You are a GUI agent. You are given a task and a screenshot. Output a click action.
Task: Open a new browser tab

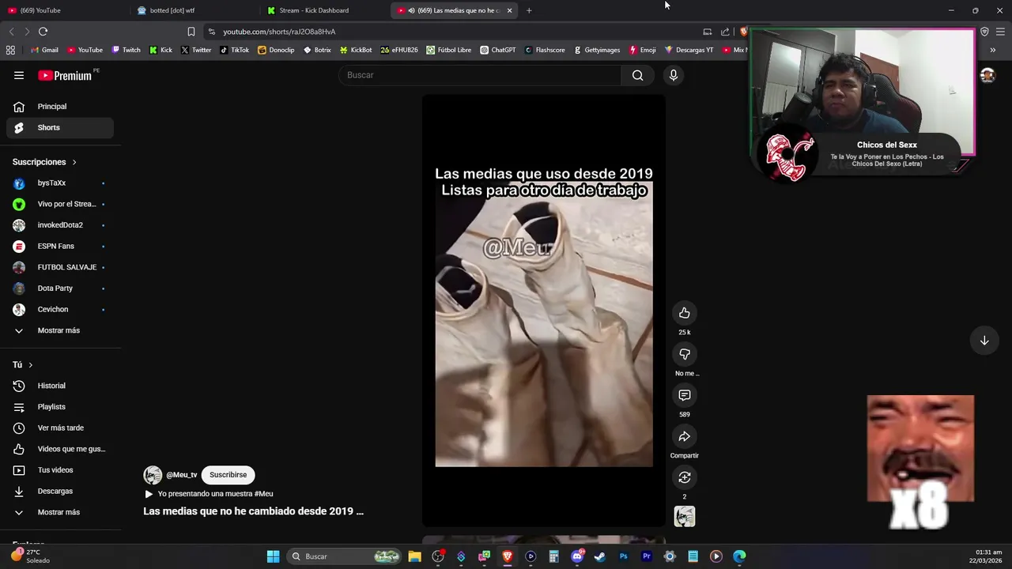point(529,10)
